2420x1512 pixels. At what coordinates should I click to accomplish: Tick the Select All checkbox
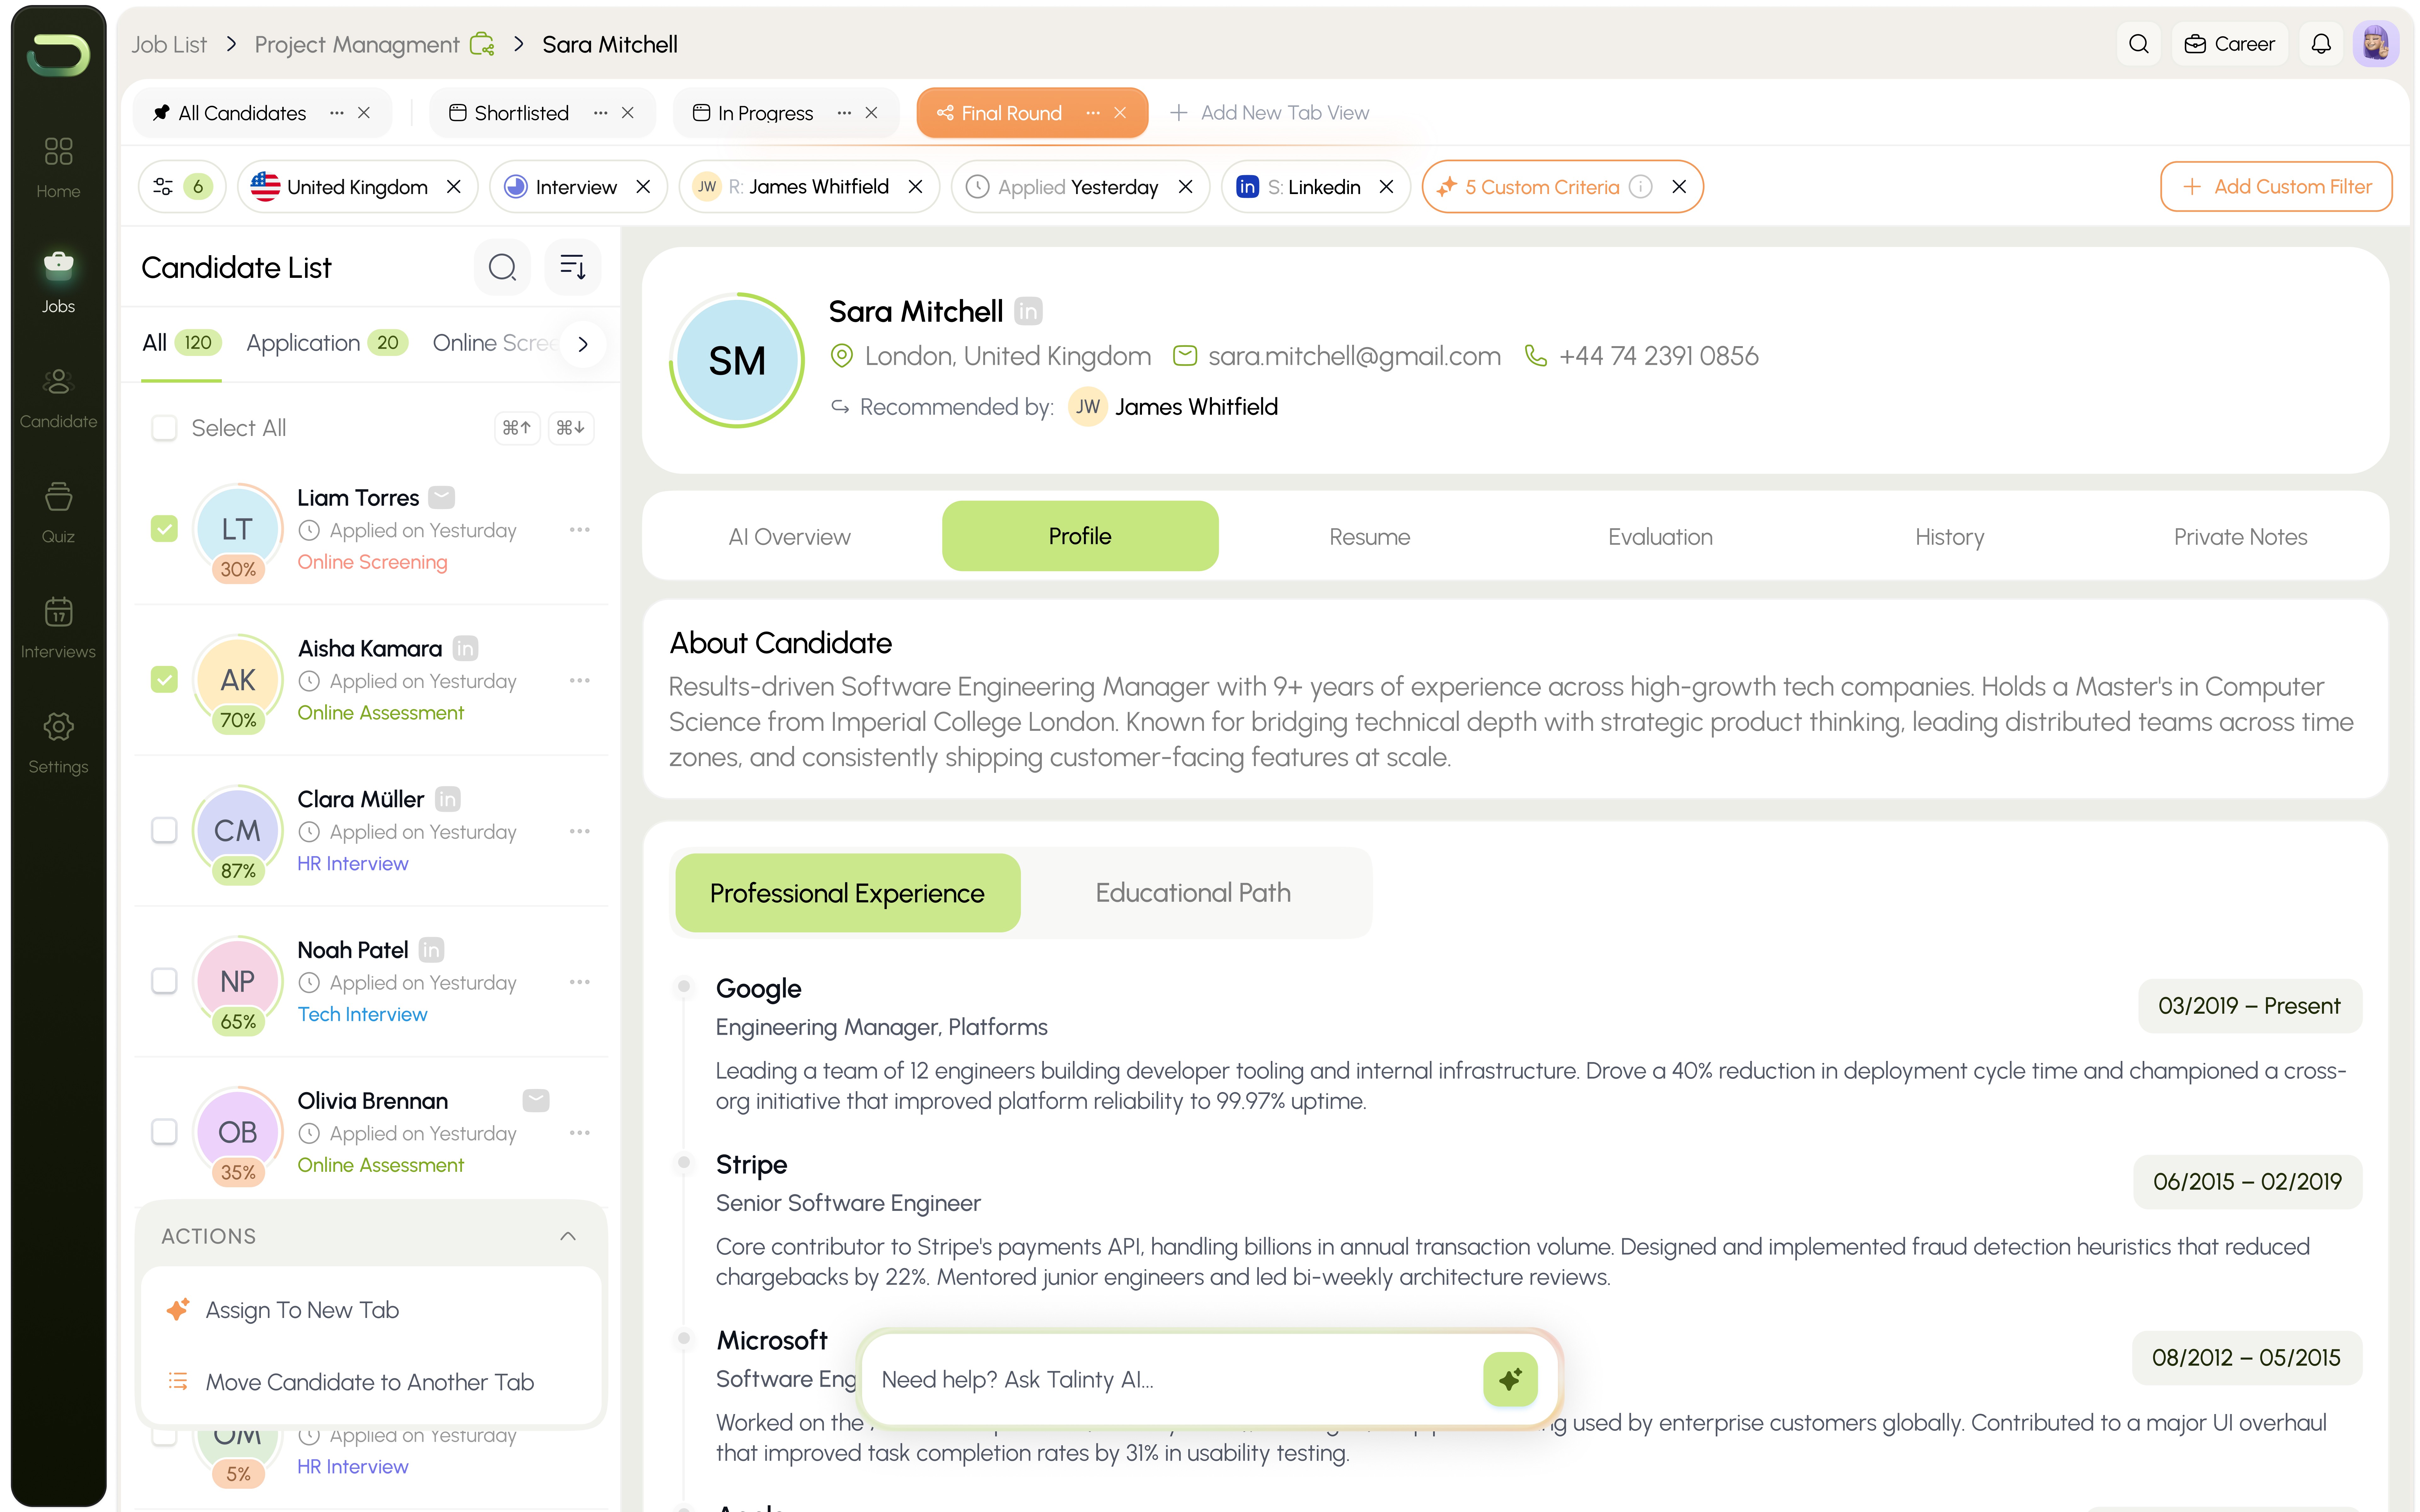click(x=164, y=428)
